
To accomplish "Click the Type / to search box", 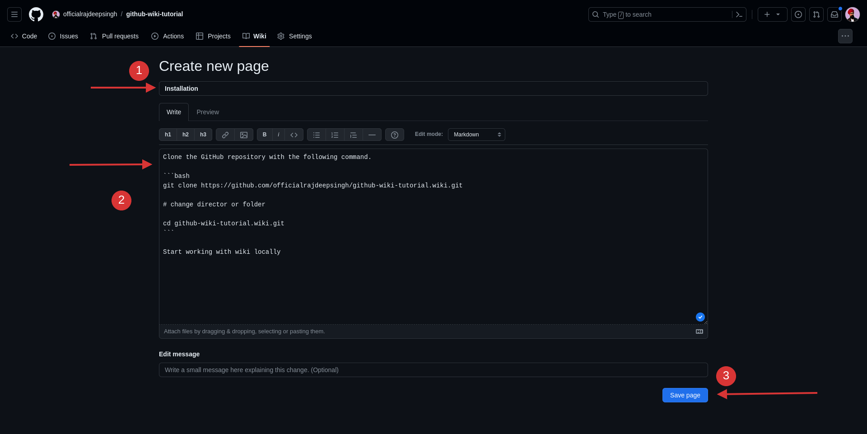I will point(659,14).
